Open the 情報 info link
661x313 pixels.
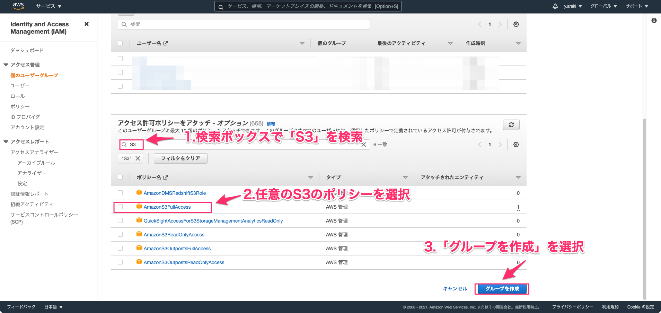pos(271,124)
